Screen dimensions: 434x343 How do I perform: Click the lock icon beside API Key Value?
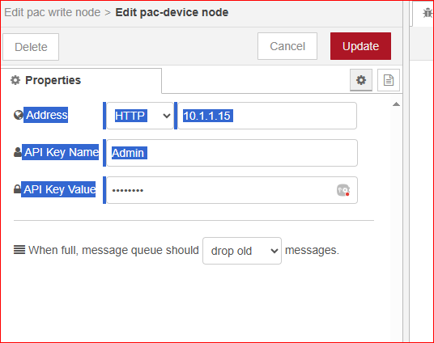tap(17, 189)
